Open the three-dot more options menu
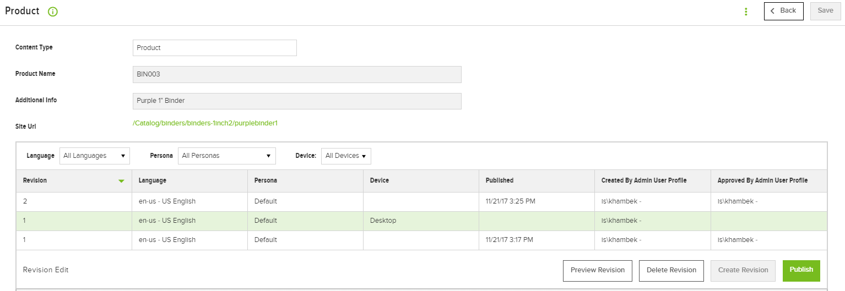Viewport: 845px width, 291px height. [x=746, y=12]
